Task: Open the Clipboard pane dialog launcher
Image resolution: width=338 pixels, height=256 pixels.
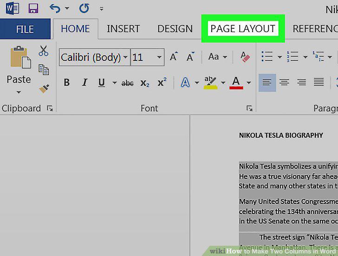Action: point(50,108)
